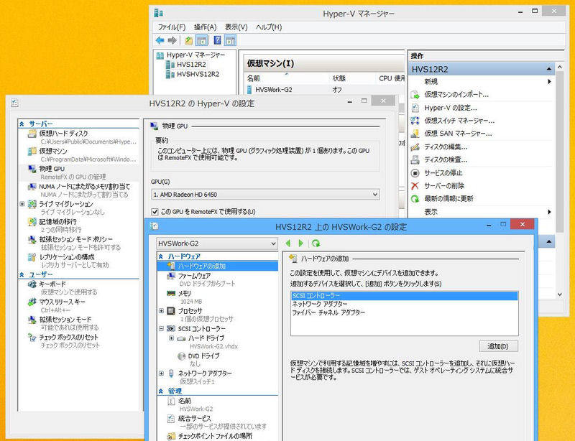Click the actions pane scrollbar down arrow
575x441 pixels.
point(559,294)
